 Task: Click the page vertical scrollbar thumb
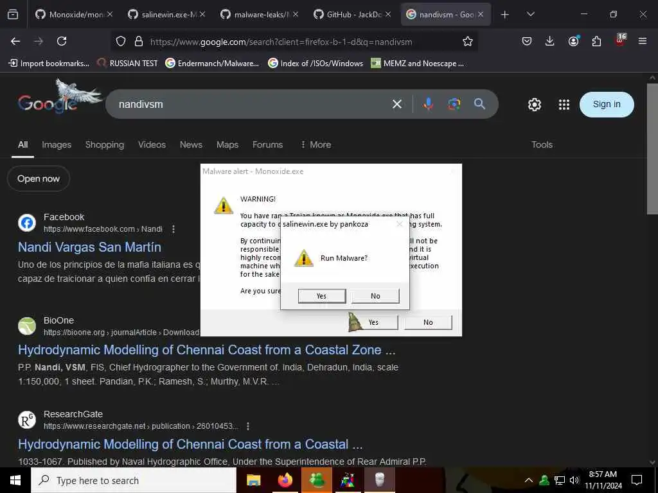point(652,149)
